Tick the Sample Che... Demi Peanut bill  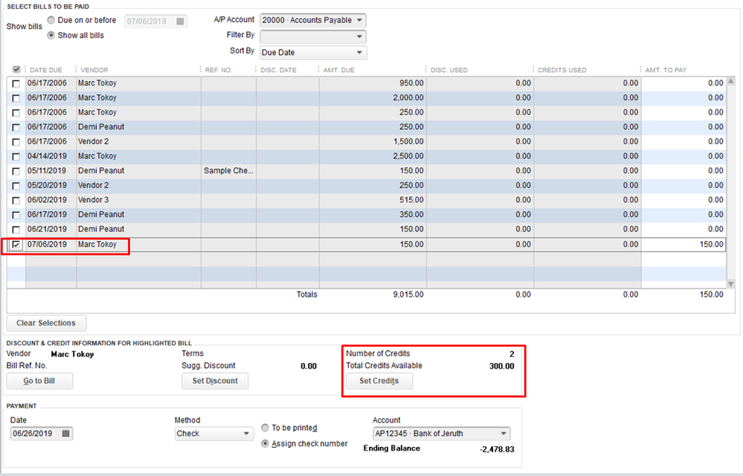[x=16, y=171]
